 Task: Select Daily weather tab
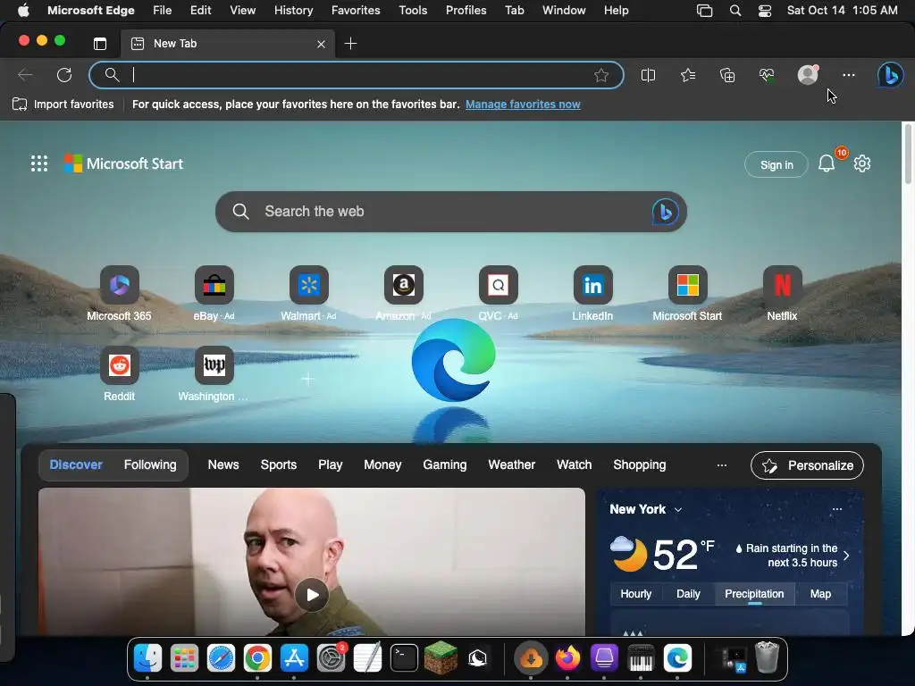[688, 594]
